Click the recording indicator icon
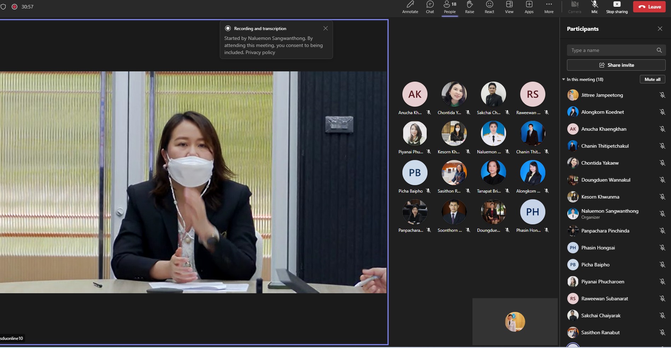This screenshot has width=671, height=348. point(15,7)
